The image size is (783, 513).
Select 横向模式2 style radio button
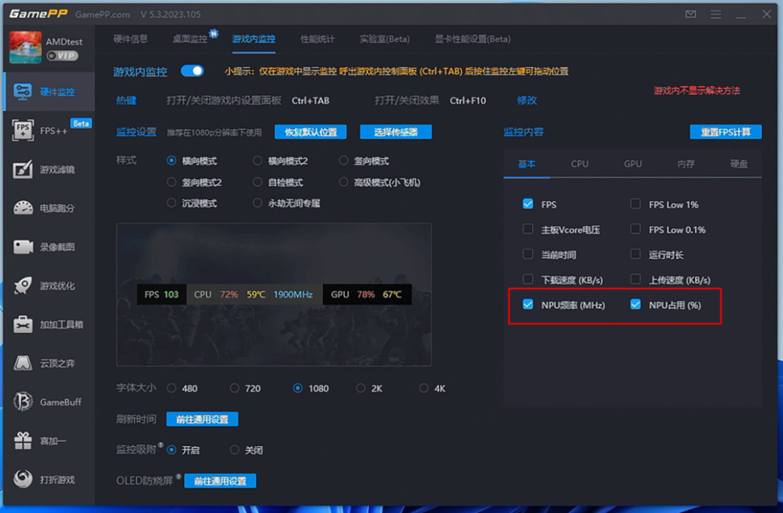(x=257, y=160)
